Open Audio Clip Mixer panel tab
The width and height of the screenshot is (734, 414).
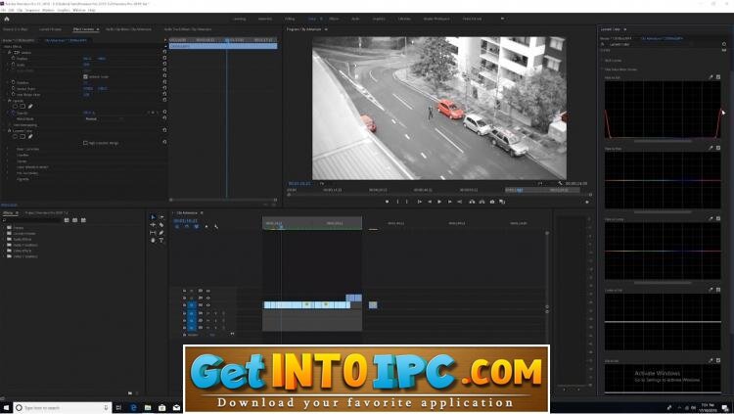coord(128,29)
